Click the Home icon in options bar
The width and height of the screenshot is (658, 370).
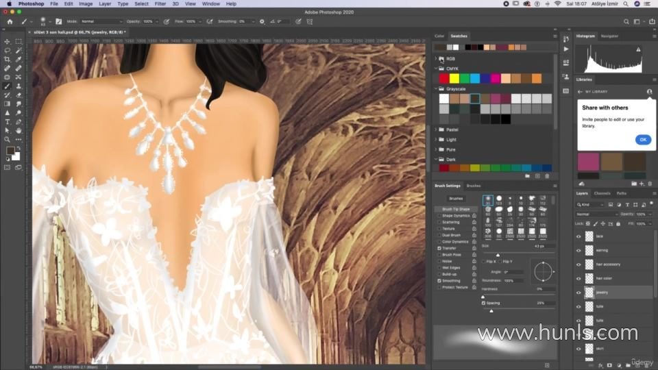pyautogui.click(x=10, y=22)
